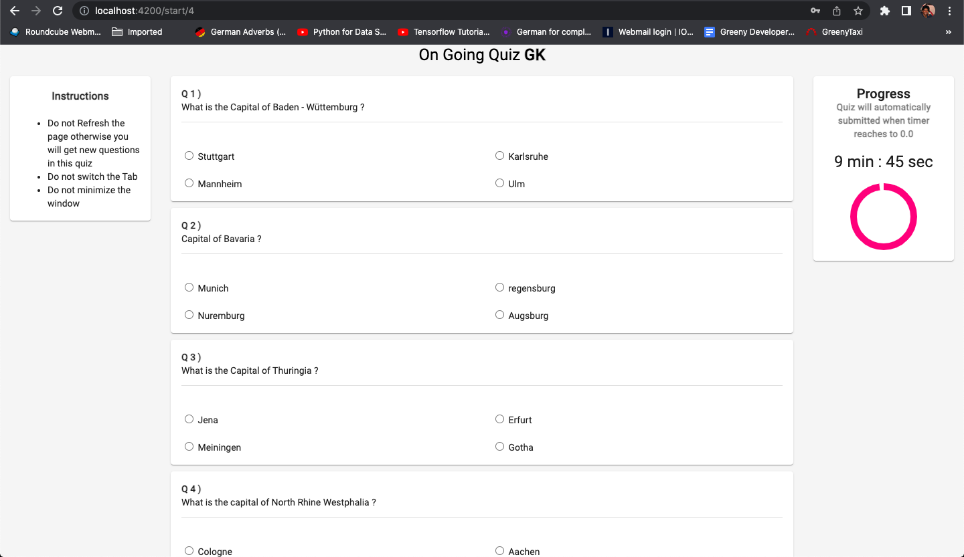The height and width of the screenshot is (557, 964).
Task: Open the browser extensions puzzle icon
Action: (x=885, y=10)
